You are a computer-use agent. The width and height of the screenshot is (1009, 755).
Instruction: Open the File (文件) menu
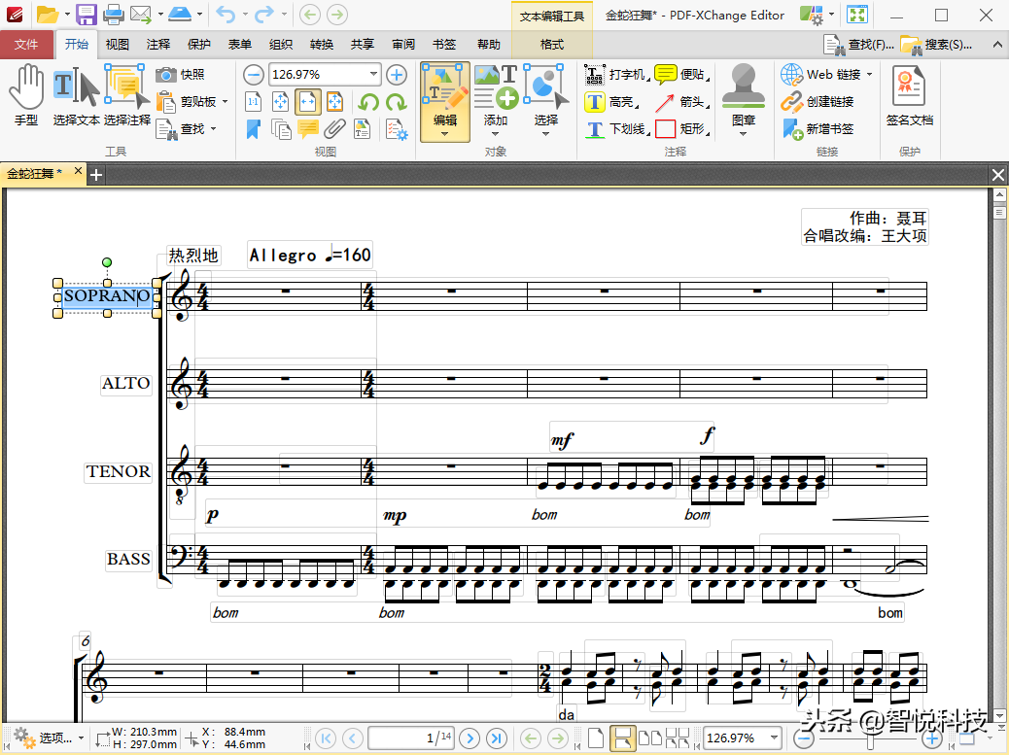pyautogui.click(x=26, y=44)
